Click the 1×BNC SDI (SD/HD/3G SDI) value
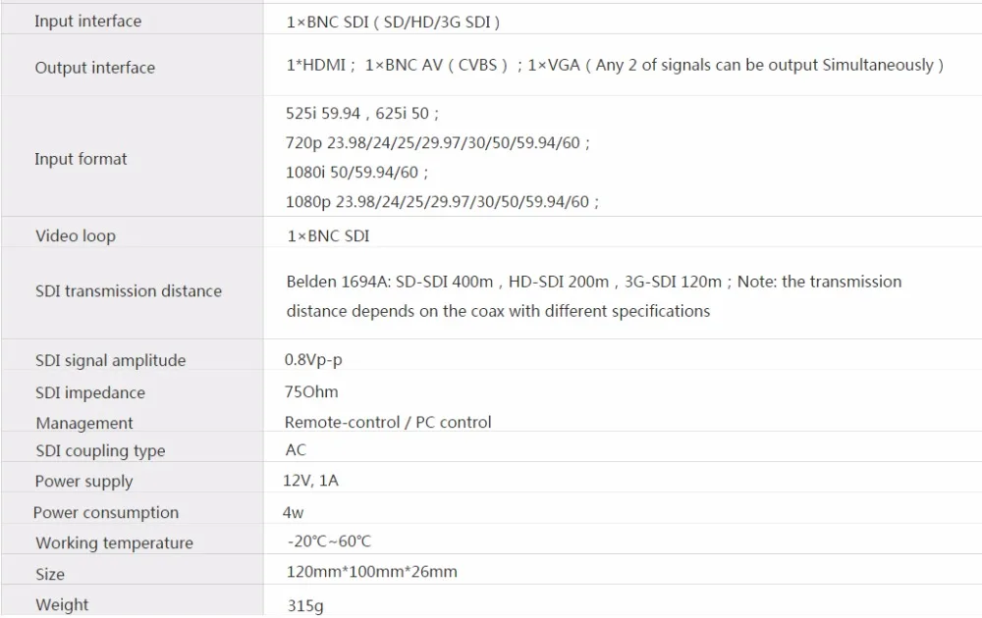This screenshot has width=982, height=618. [x=393, y=22]
